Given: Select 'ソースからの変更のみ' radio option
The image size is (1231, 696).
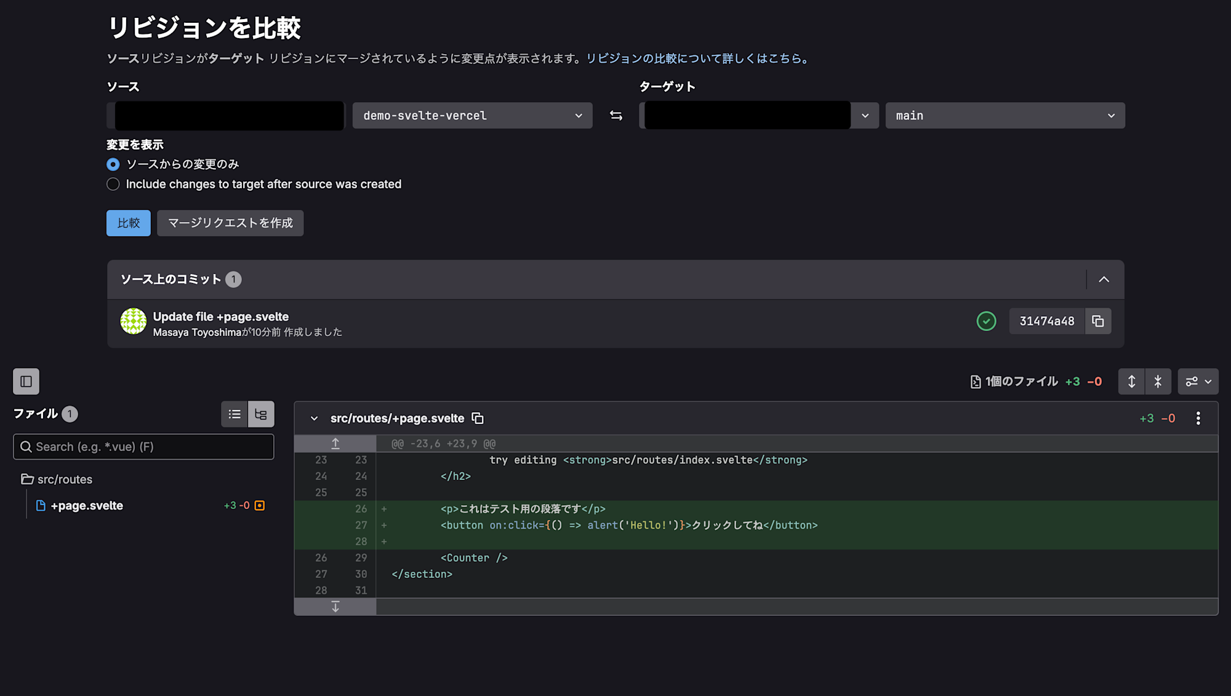Looking at the screenshot, I should point(113,164).
